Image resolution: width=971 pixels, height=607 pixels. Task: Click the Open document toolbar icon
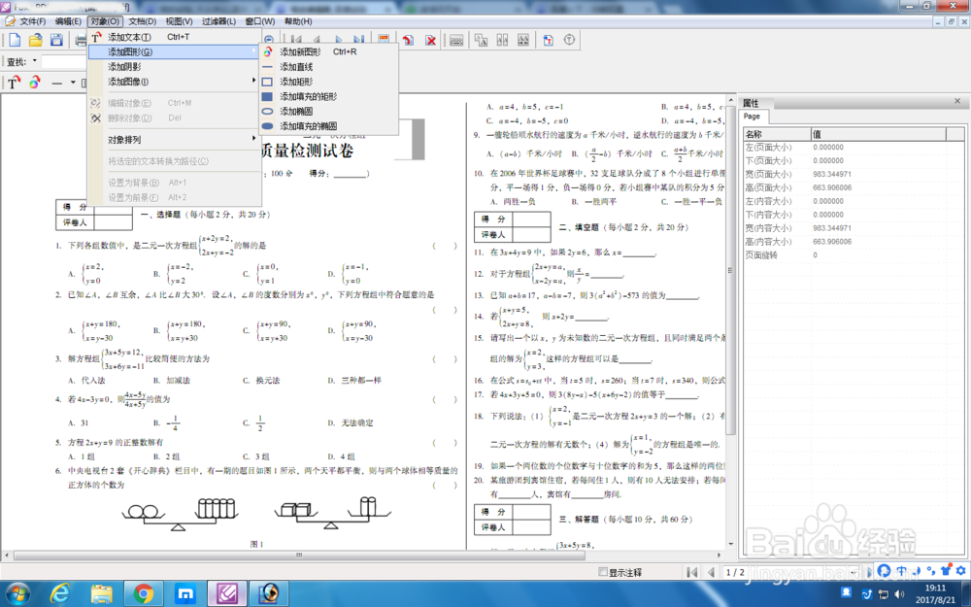coord(33,40)
